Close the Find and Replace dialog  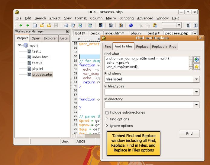(x=200, y=38)
